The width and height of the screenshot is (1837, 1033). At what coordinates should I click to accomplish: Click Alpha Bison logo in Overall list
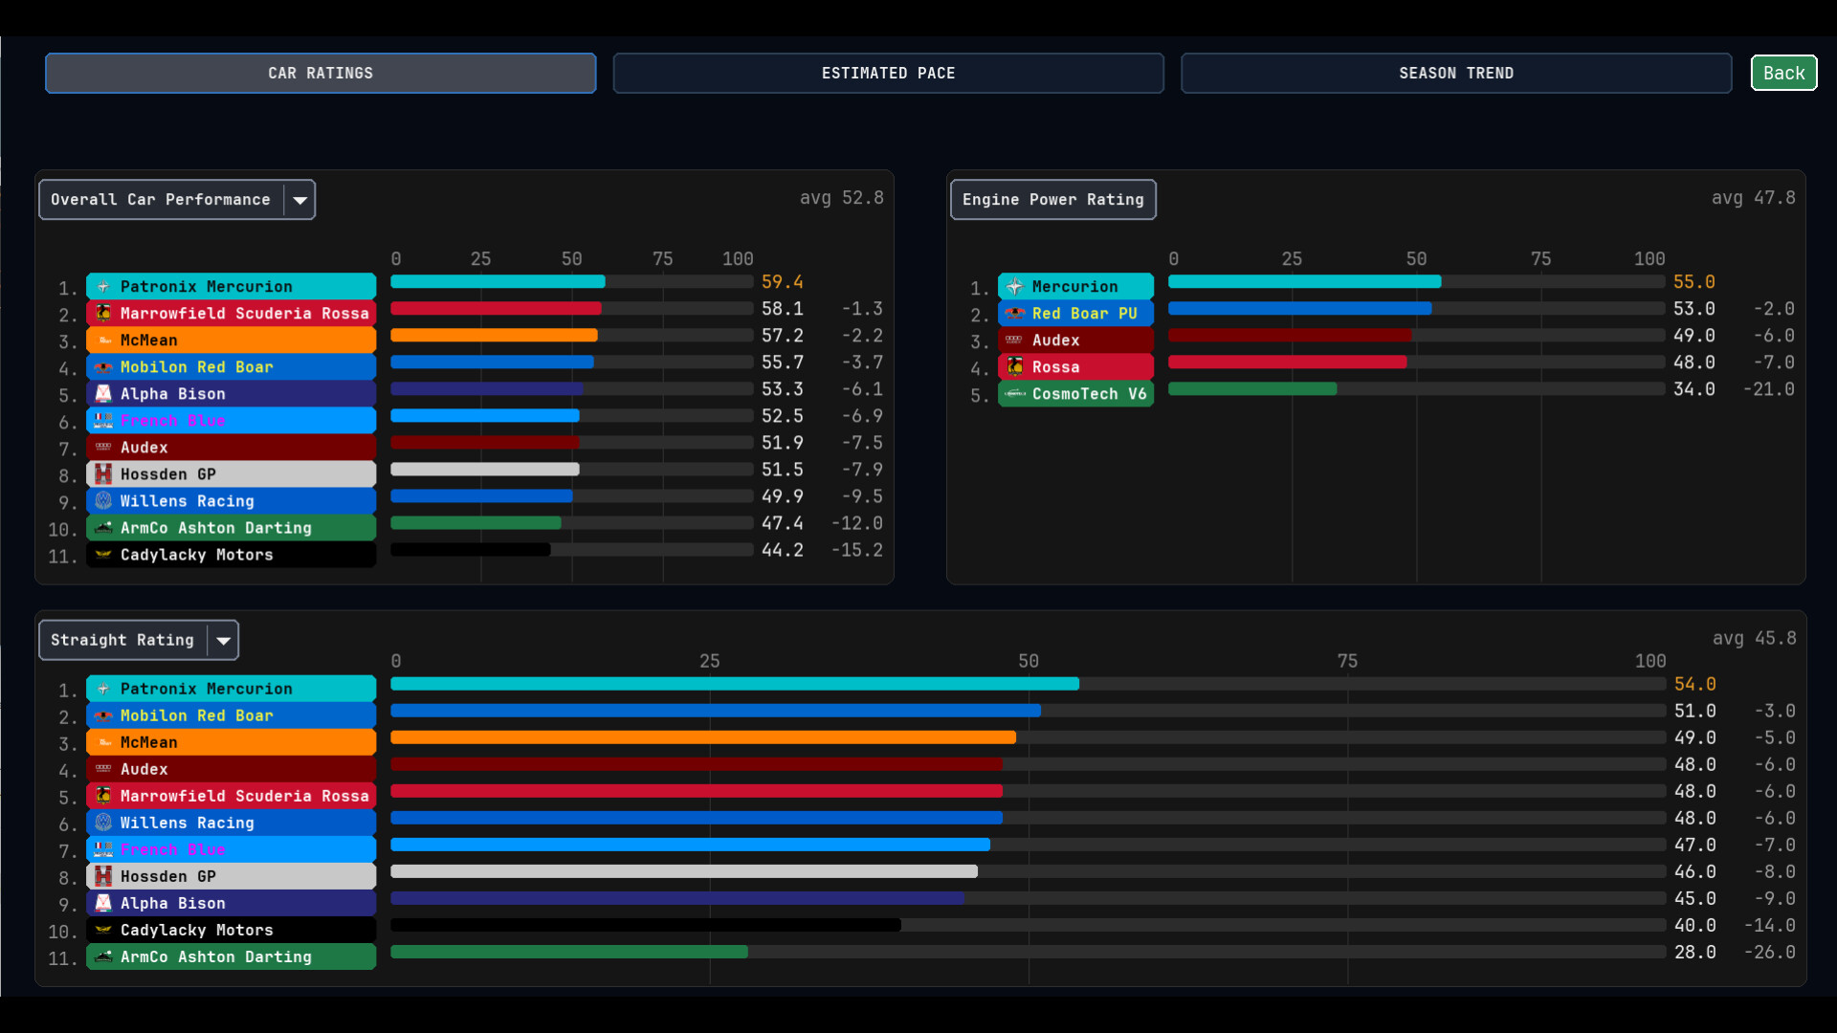coord(103,394)
